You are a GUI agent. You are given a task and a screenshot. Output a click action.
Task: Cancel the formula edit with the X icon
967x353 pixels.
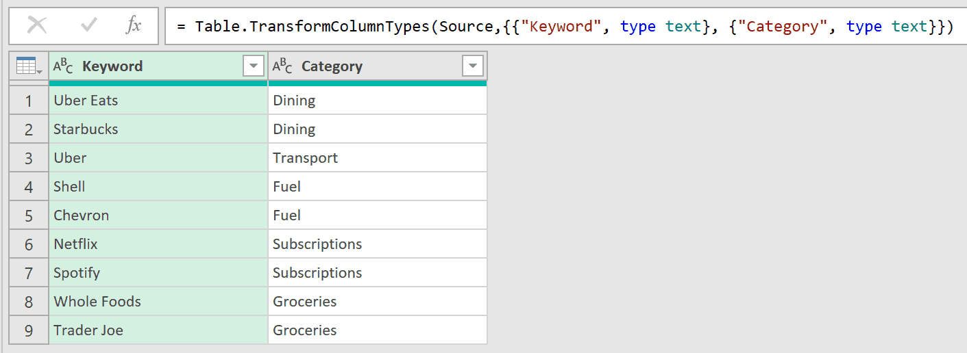[x=37, y=26]
